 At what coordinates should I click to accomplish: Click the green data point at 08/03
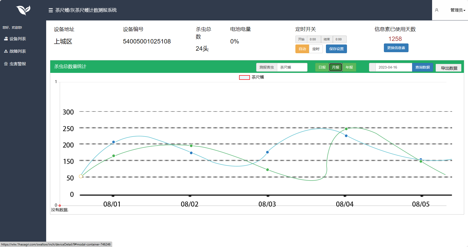267,170
